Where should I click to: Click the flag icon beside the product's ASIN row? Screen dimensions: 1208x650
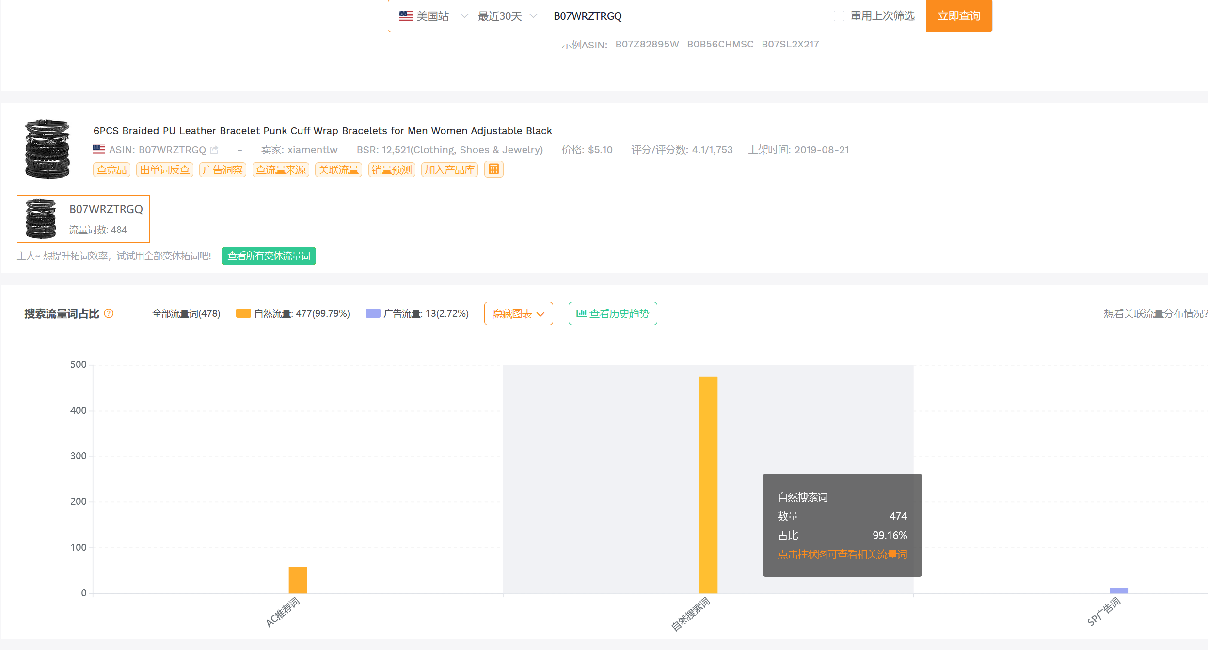tap(99, 149)
